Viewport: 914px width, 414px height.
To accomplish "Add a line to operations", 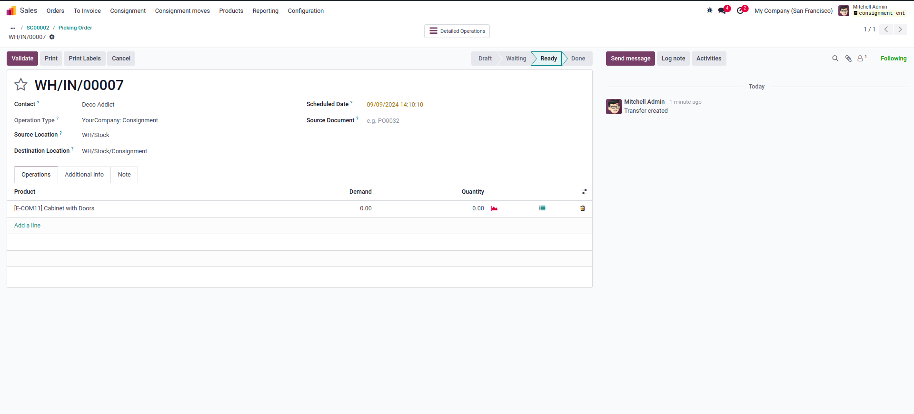I will click(x=27, y=226).
